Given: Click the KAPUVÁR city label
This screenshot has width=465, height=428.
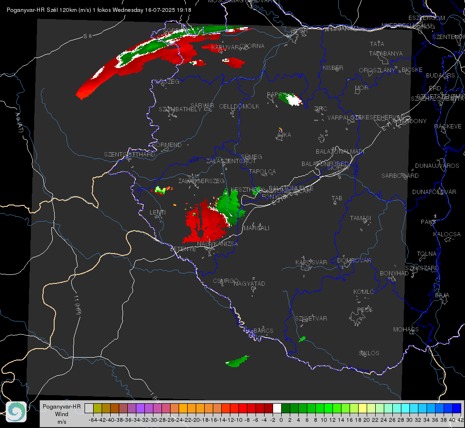Looking at the screenshot, I should click(x=225, y=47).
